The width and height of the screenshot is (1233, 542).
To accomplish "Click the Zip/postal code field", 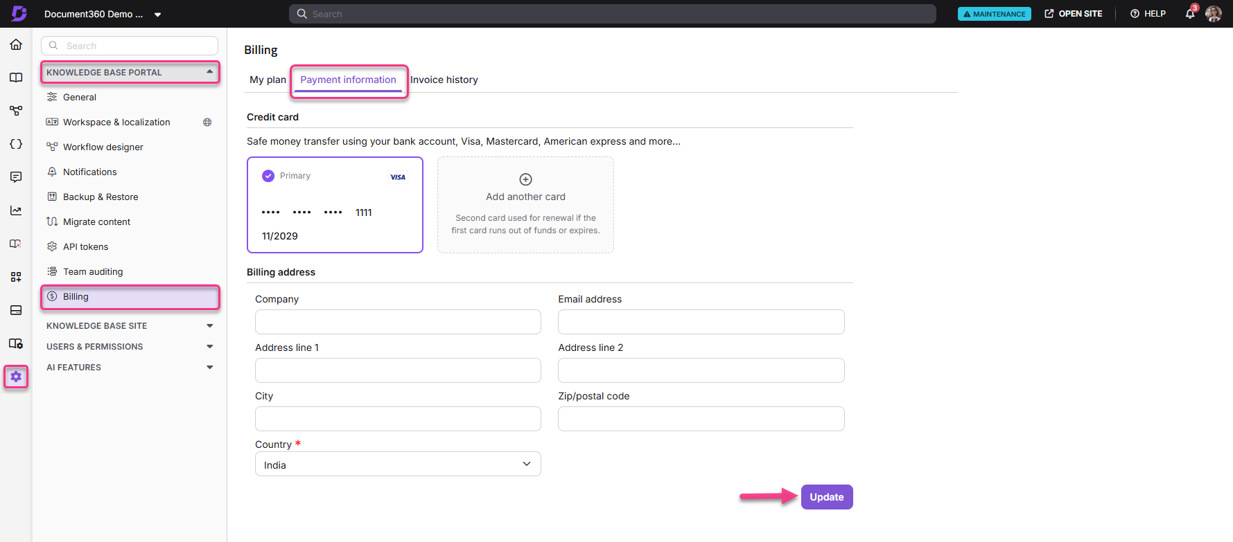I will point(701,419).
